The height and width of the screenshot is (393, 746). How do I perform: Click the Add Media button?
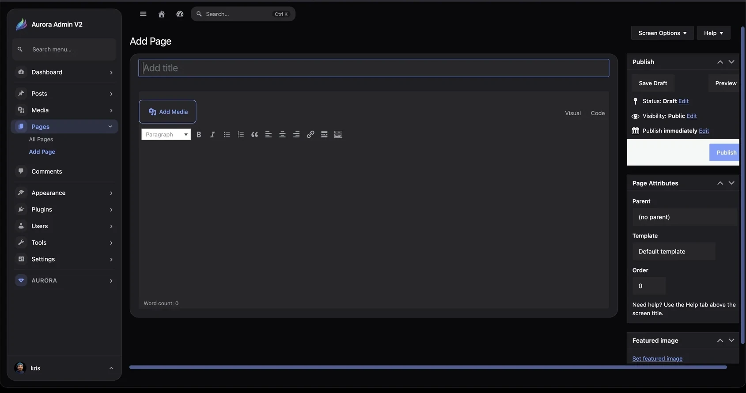point(167,112)
